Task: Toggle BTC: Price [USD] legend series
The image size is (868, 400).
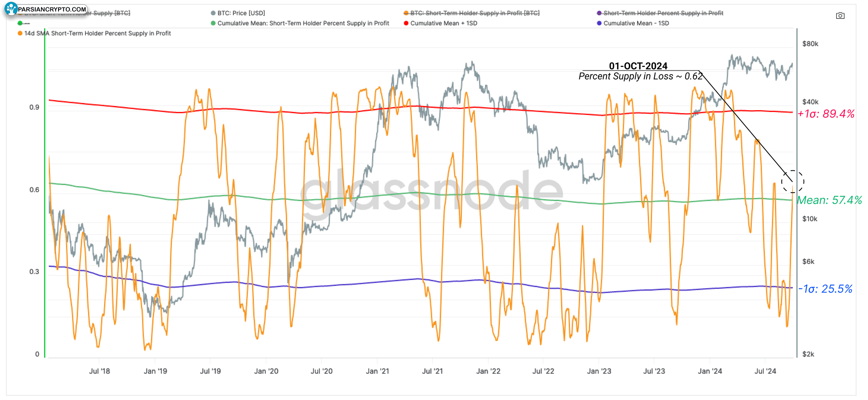Action: click(x=238, y=13)
